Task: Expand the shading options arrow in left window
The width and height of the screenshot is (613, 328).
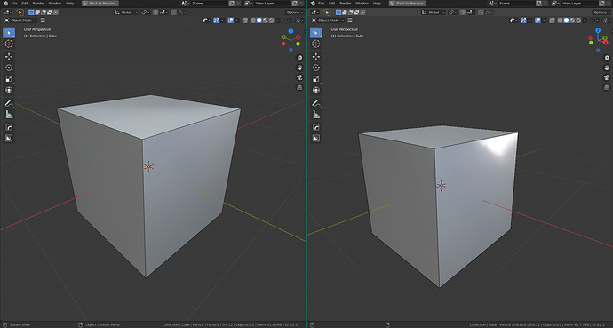Action: coord(277,20)
